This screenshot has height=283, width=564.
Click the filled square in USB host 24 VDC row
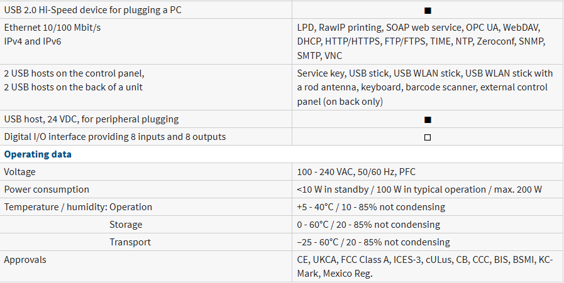tap(428, 120)
